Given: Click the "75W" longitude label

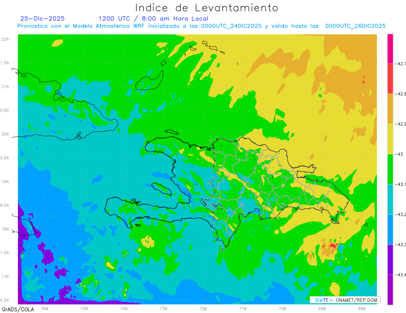Looking at the screenshot, I should pos(84,308).
